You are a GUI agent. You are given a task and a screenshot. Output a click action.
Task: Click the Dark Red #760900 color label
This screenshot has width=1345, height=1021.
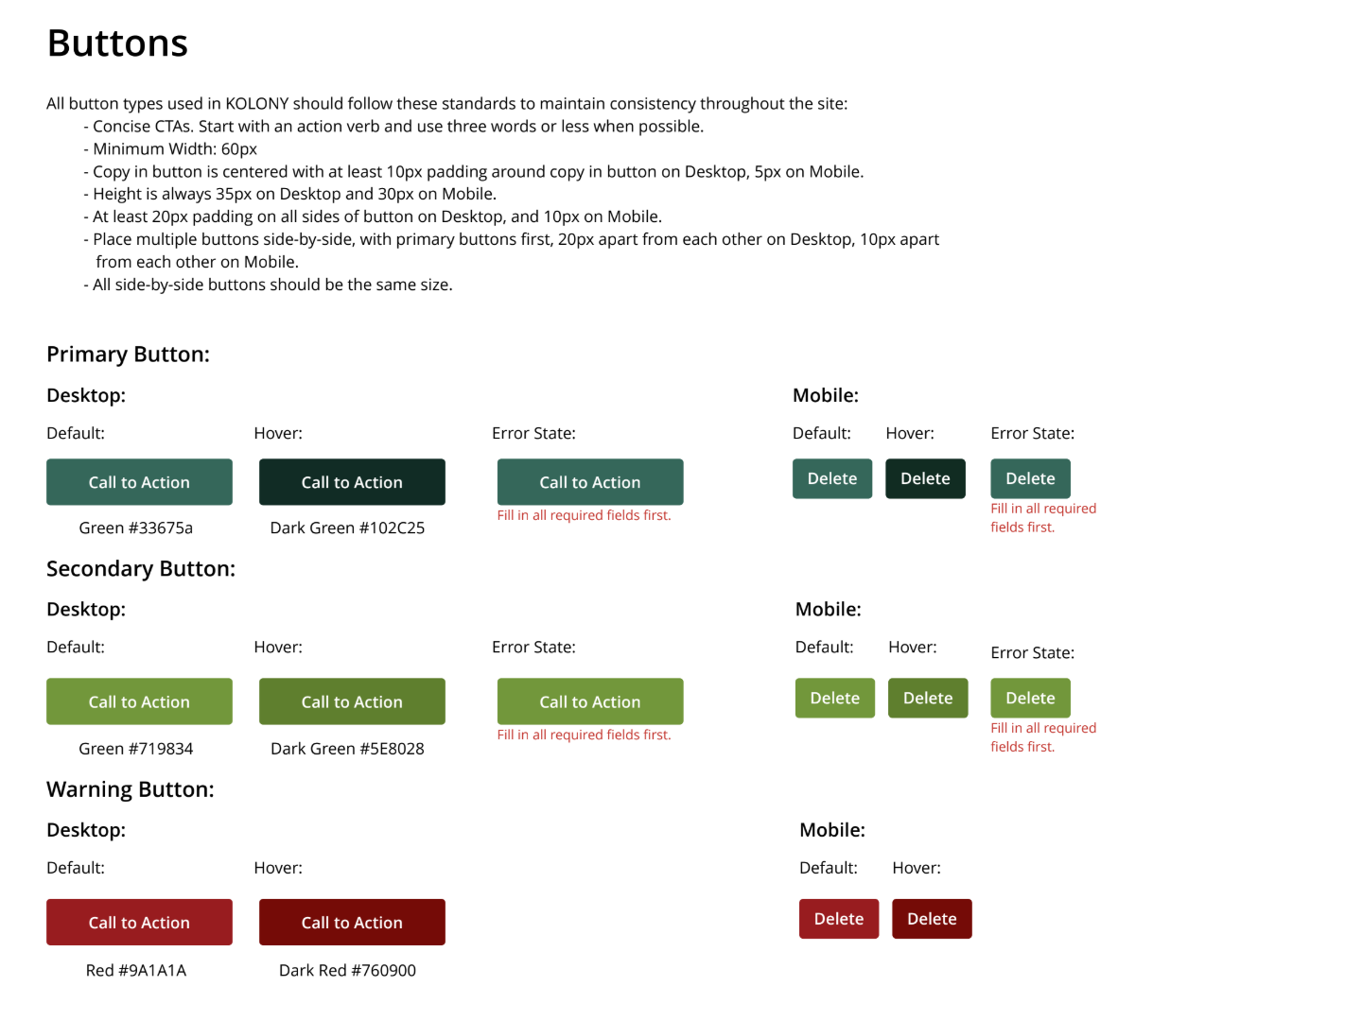point(347,970)
